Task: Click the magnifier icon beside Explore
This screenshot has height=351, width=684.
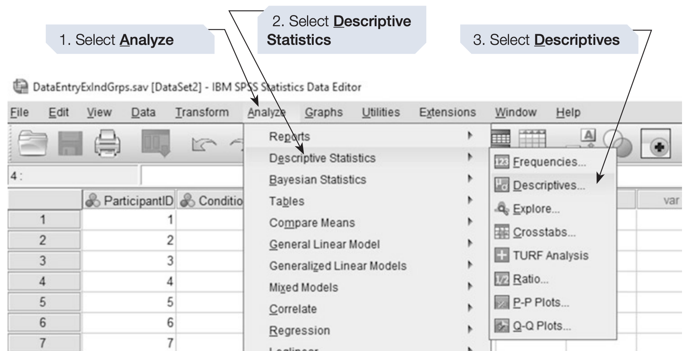Action: point(501,208)
